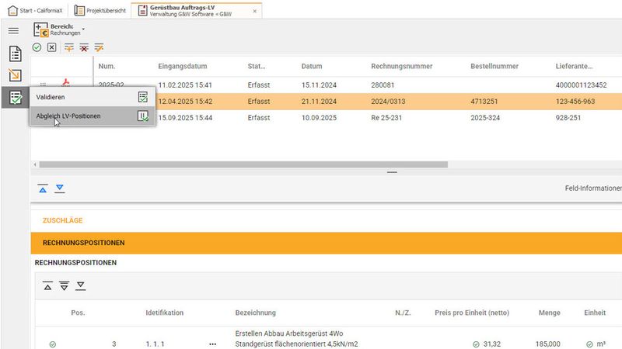Click the green check beside price 31,32

pyautogui.click(x=476, y=344)
